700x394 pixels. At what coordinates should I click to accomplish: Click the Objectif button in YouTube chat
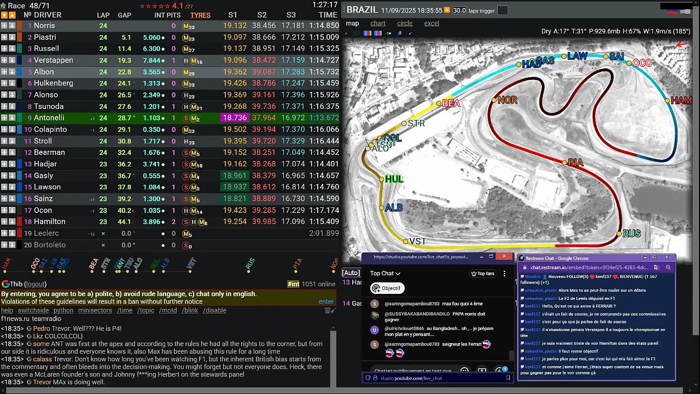point(387,288)
